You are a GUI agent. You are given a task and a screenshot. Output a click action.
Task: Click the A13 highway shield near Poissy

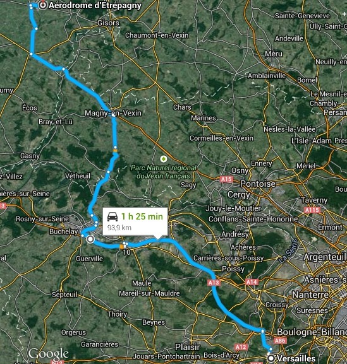pyautogui.click(x=214, y=282)
